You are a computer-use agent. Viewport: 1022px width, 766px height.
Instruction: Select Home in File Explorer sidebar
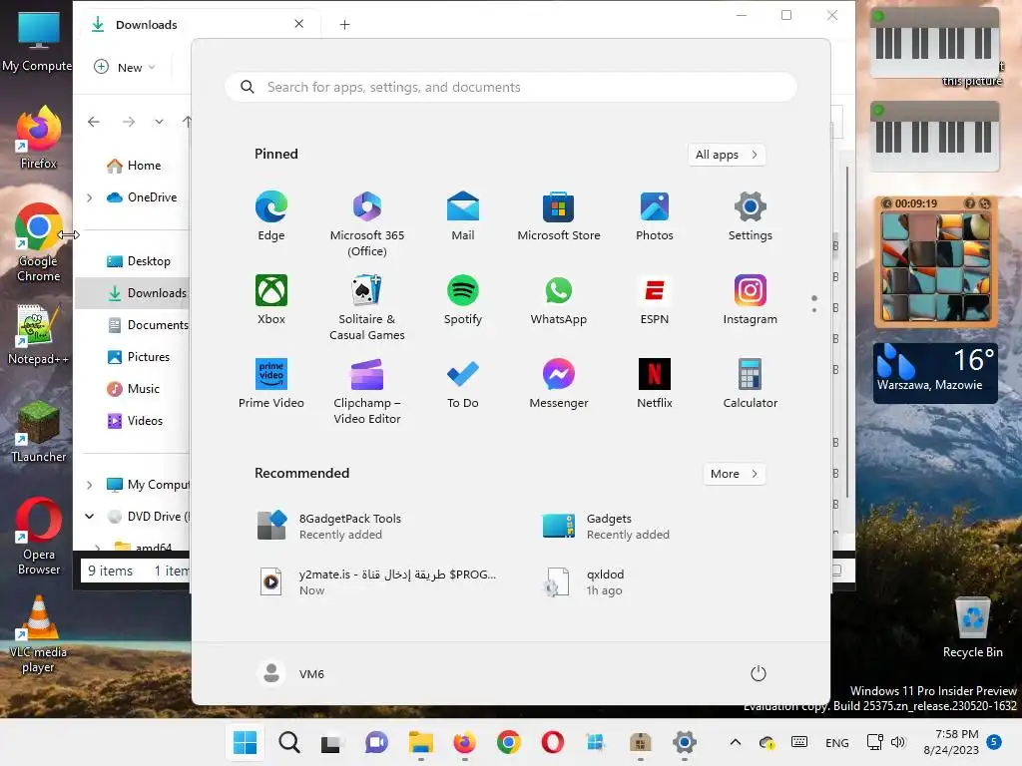click(x=134, y=166)
